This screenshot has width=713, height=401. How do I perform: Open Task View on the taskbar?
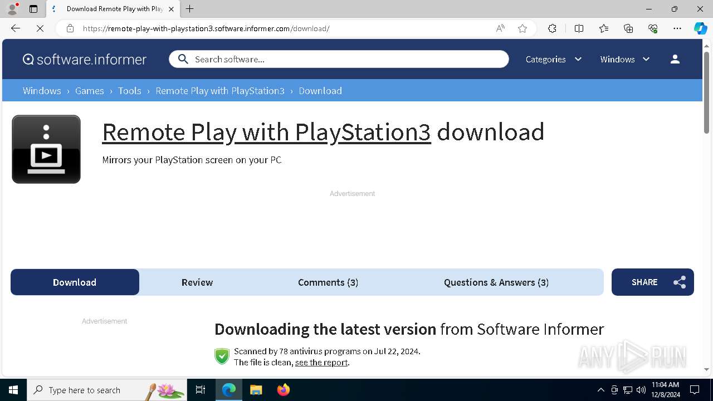(x=201, y=390)
